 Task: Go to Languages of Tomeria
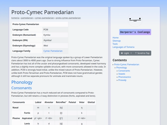pyautogui.click(x=123, y=47)
